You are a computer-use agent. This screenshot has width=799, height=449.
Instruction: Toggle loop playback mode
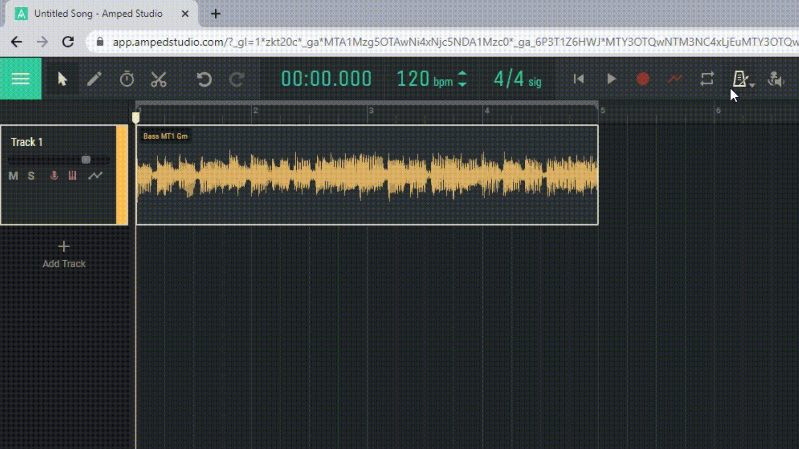[707, 79]
